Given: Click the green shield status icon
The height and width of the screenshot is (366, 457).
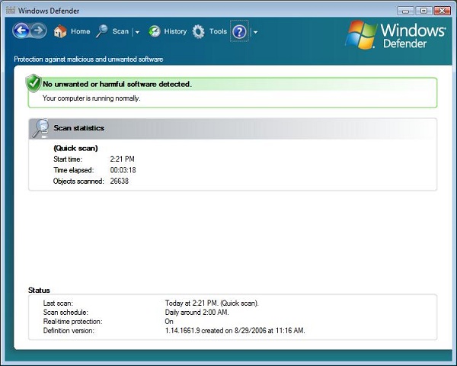Looking at the screenshot, I should coord(34,84).
